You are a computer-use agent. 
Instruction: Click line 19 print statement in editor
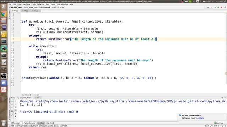89,78
